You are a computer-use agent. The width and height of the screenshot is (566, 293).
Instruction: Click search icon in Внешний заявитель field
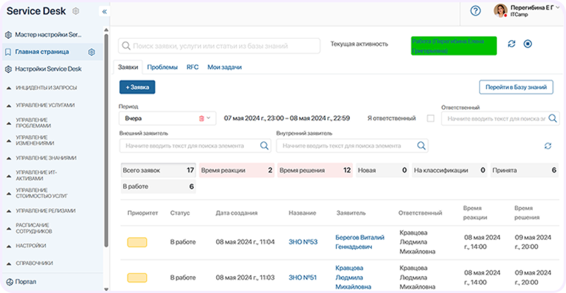click(265, 145)
